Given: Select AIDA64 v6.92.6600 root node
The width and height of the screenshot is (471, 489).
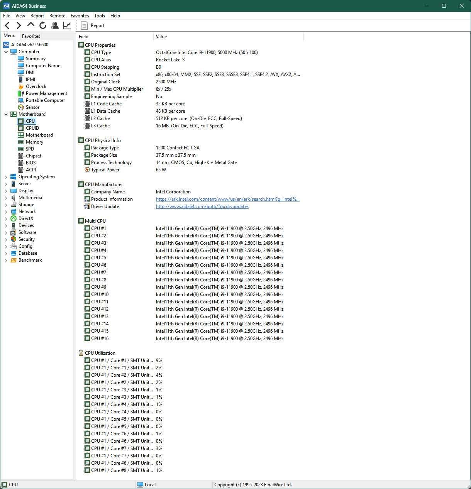Looking at the screenshot, I should tap(30, 45).
